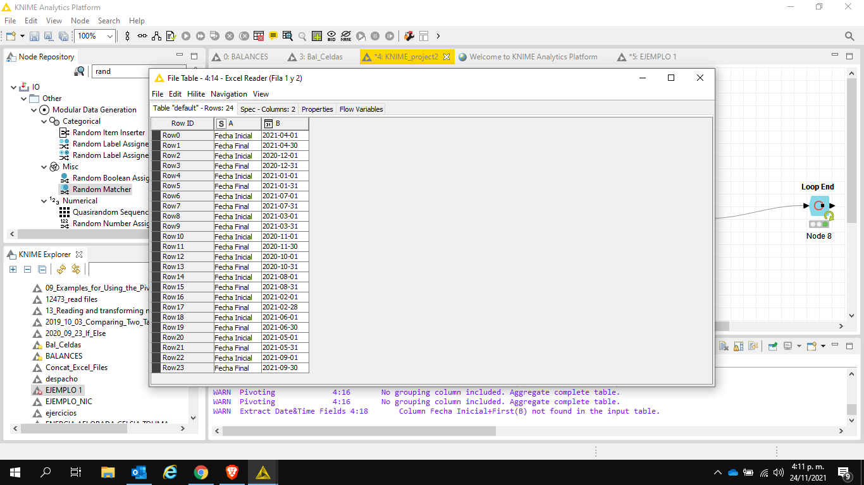Switch to the Spec - Columns: 2 tab
The height and width of the screenshot is (485, 864).
click(268, 109)
